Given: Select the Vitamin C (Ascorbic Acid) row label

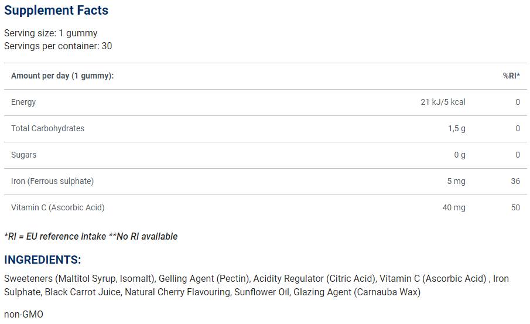Looking at the screenshot, I should (58, 207).
